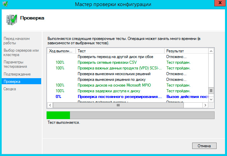Screen dimensions: 227x156
Task: Jump to the Сводка step
Action: (x=10, y=89)
